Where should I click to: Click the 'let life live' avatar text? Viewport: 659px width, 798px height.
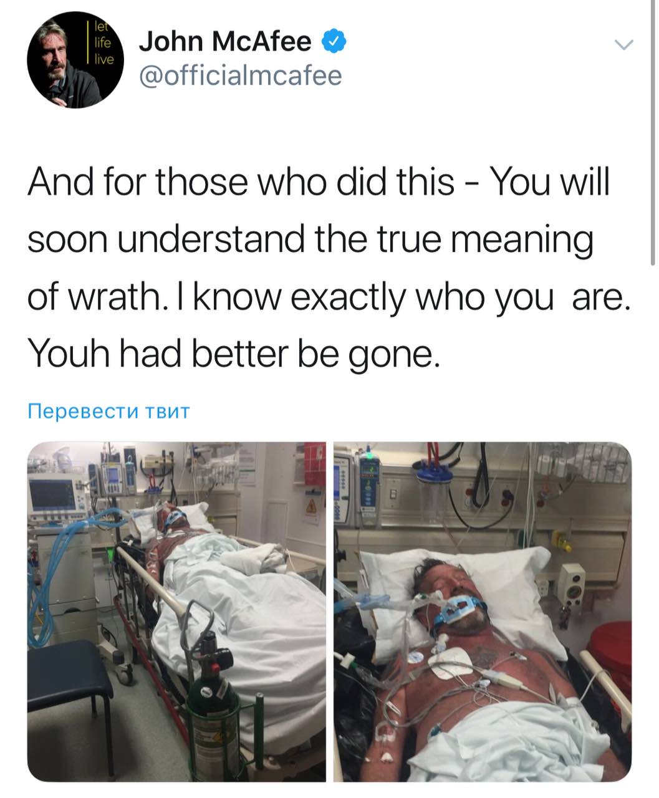click(x=101, y=42)
